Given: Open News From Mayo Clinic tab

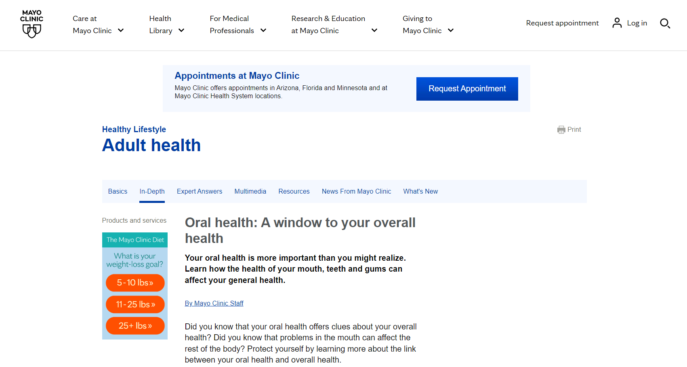Looking at the screenshot, I should tap(357, 191).
